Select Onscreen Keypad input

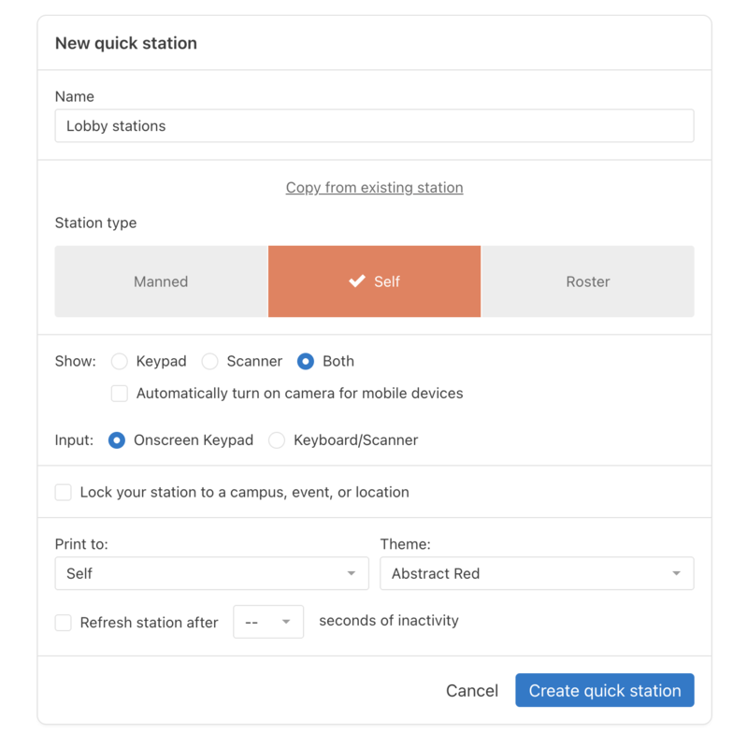pyautogui.click(x=117, y=440)
